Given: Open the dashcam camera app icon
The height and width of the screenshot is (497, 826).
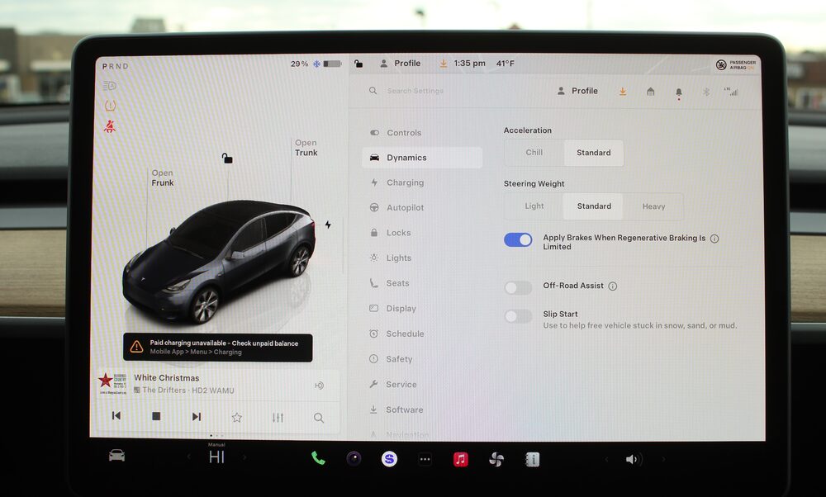Looking at the screenshot, I should click(354, 459).
